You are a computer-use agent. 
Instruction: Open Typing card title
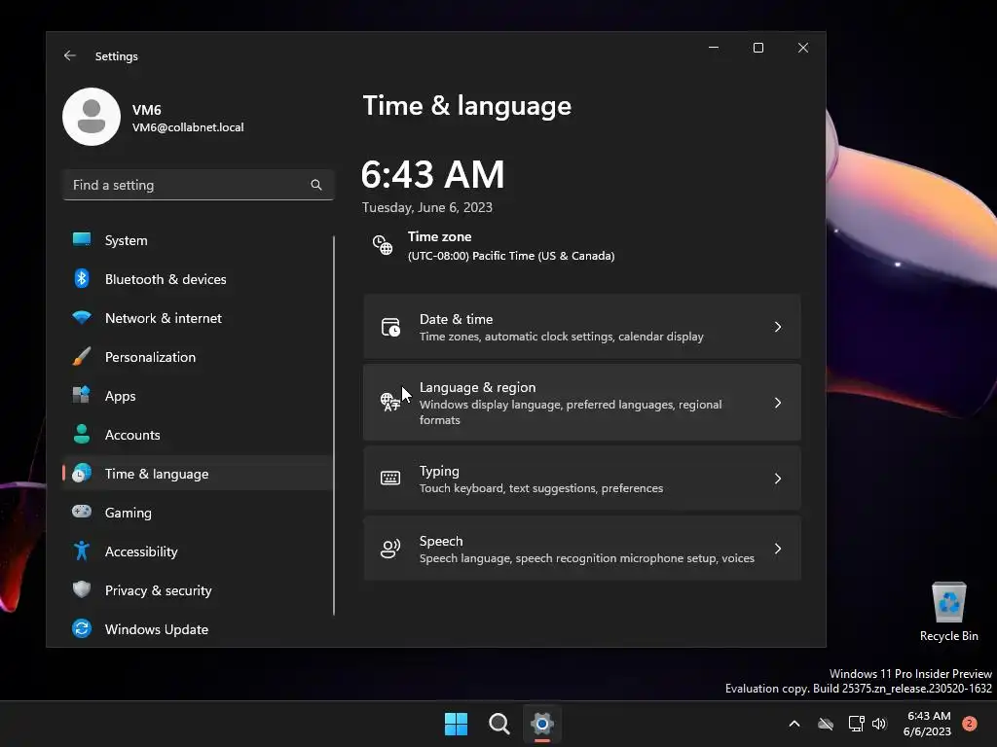[x=439, y=472]
